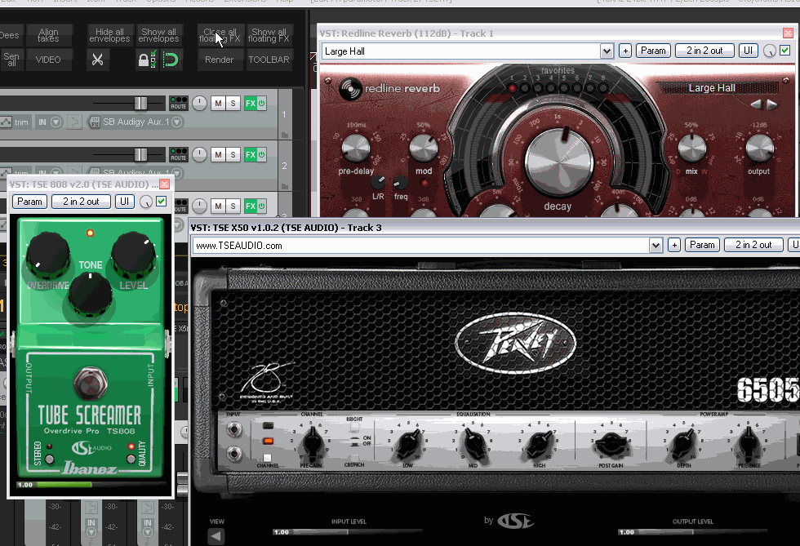Click the PRE GAIN knob on the 6505 amp

pos(312,442)
